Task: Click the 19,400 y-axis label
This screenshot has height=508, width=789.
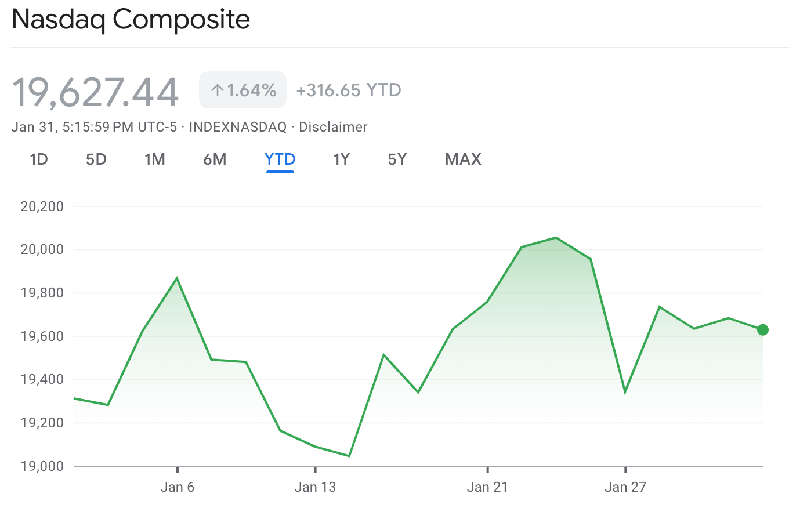Action: pos(42,380)
